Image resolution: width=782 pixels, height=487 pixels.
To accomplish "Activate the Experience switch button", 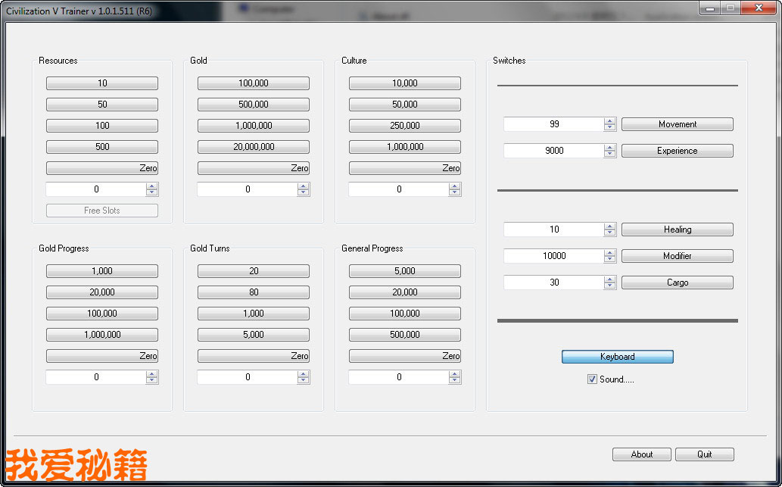I will click(x=677, y=151).
